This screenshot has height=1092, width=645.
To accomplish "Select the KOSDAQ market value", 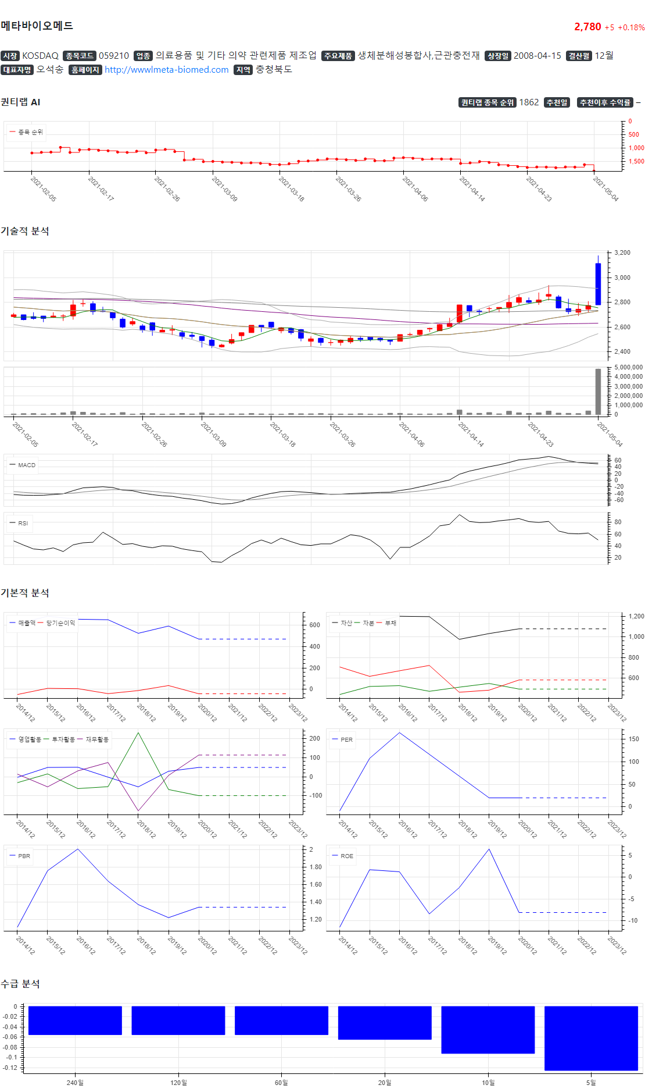I will (40, 56).
